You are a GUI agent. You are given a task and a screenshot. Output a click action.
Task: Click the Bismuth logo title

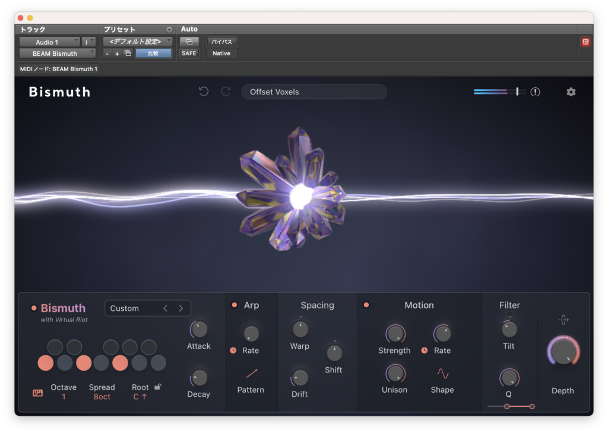pos(60,92)
